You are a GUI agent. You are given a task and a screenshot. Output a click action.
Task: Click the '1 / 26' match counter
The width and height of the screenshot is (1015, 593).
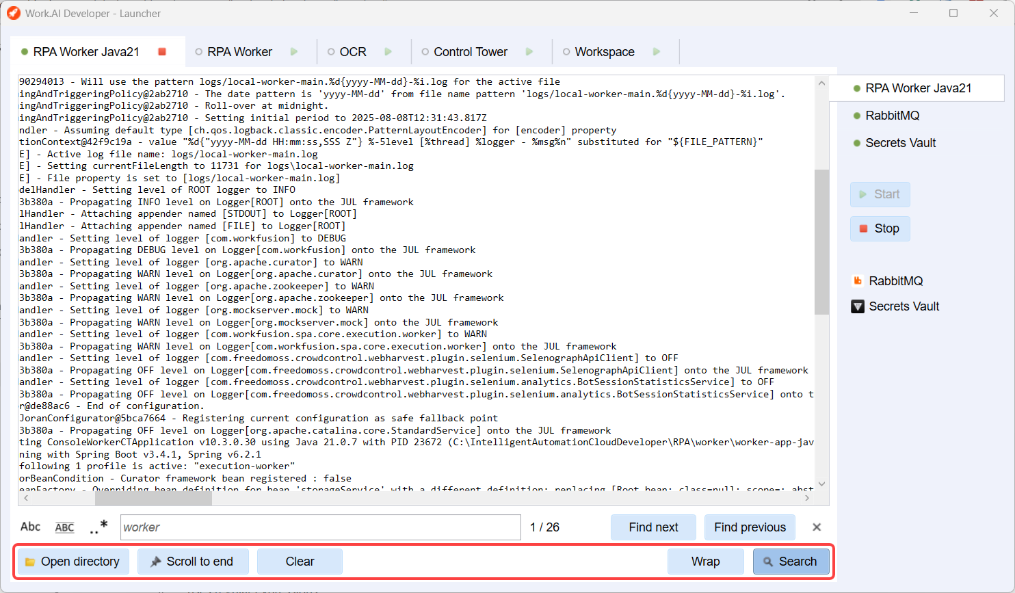(x=544, y=527)
